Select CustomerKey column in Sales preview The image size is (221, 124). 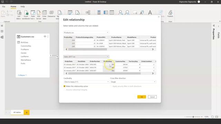click(x=120, y=61)
